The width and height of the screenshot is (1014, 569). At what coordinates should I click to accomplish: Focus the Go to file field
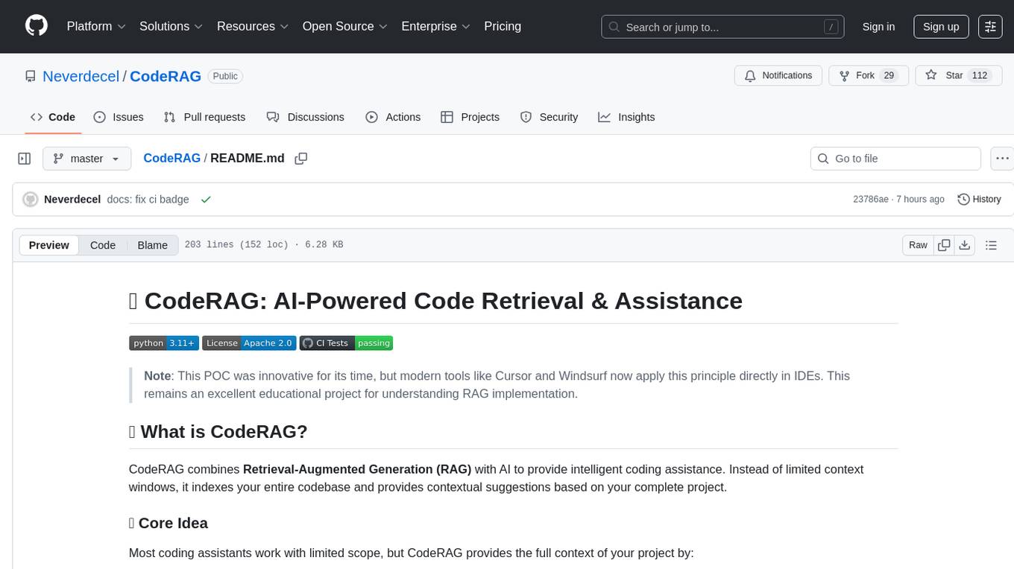click(895, 159)
